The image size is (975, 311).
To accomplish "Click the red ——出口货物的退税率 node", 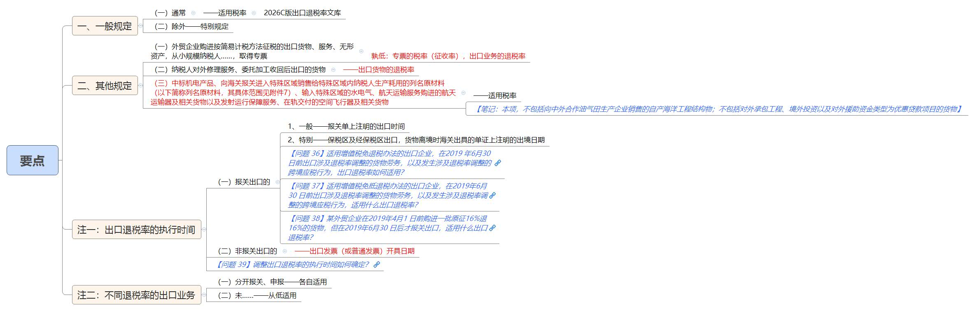I will pyautogui.click(x=379, y=70).
